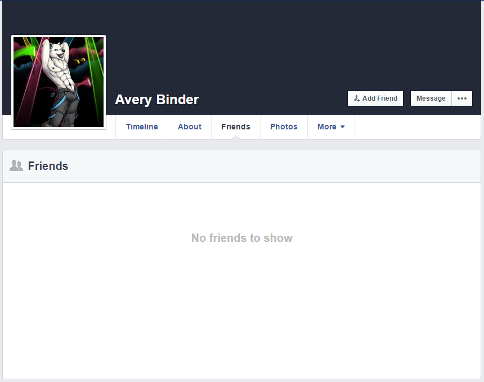Click the Friends section heading text
The image size is (484, 382).
tap(48, 166)
